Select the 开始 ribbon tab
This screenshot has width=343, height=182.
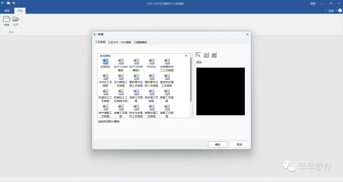click(x=20, y=10)
